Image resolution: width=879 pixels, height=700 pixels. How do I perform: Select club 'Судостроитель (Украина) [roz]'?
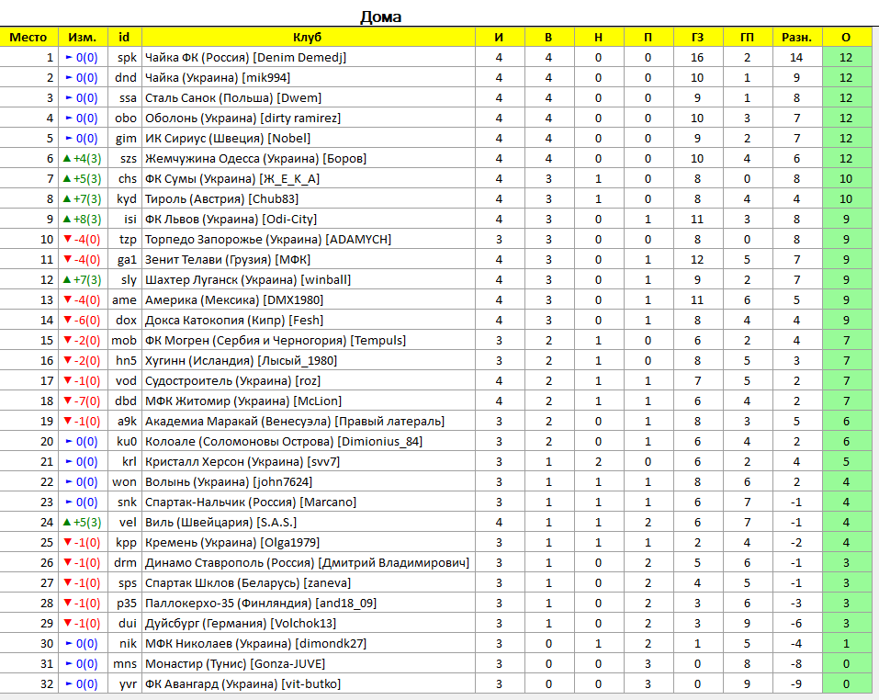[x=232, y=380]
